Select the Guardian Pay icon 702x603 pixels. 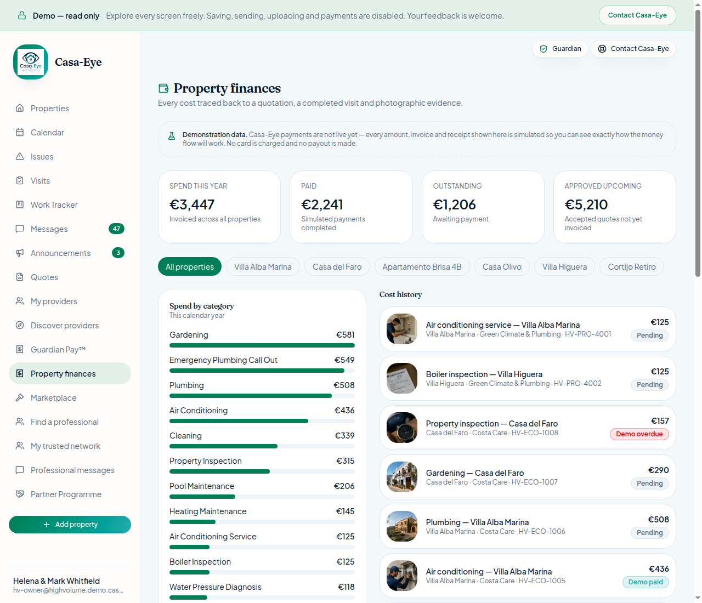20,349
